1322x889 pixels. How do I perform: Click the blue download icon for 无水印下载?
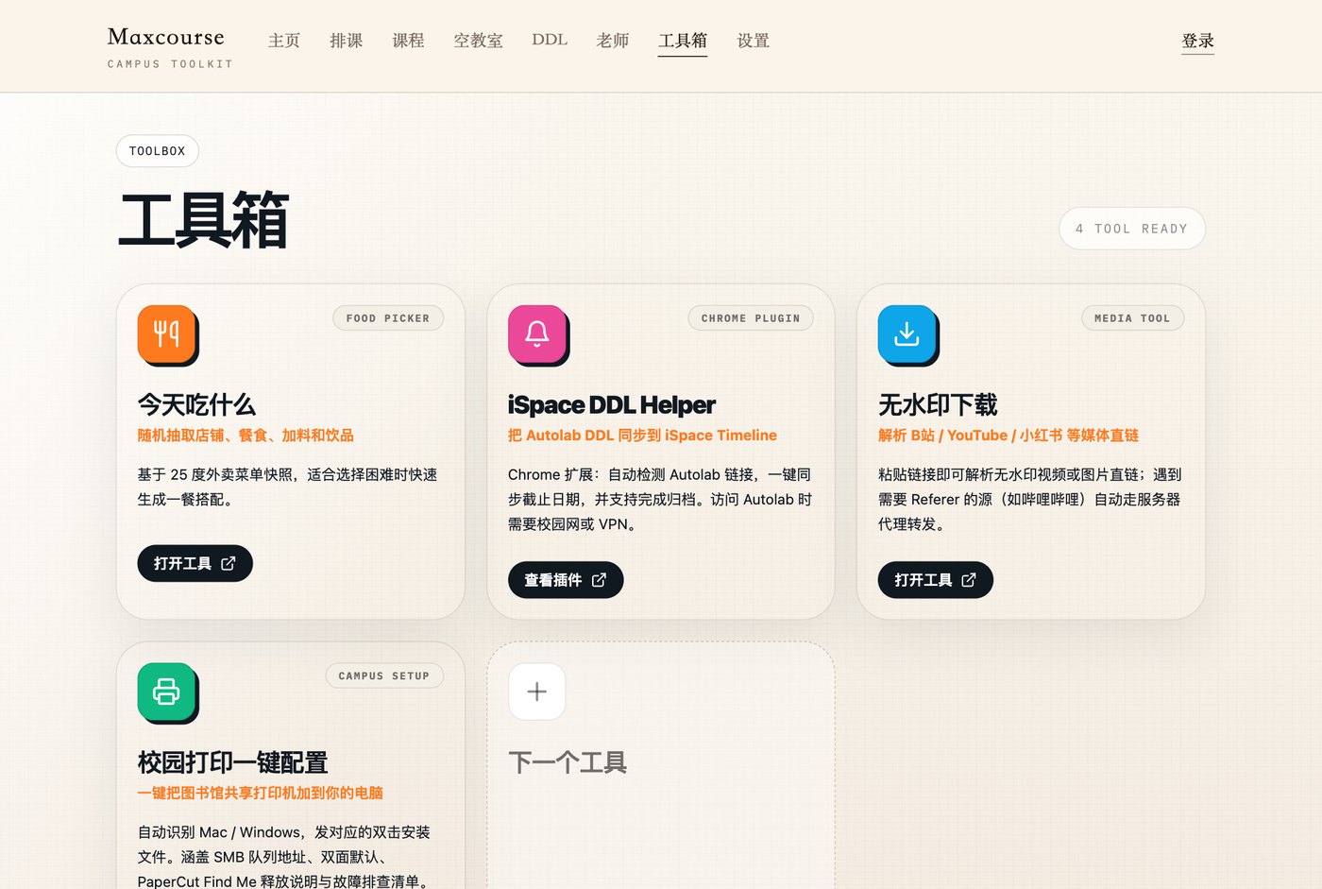tap(907, 334)
